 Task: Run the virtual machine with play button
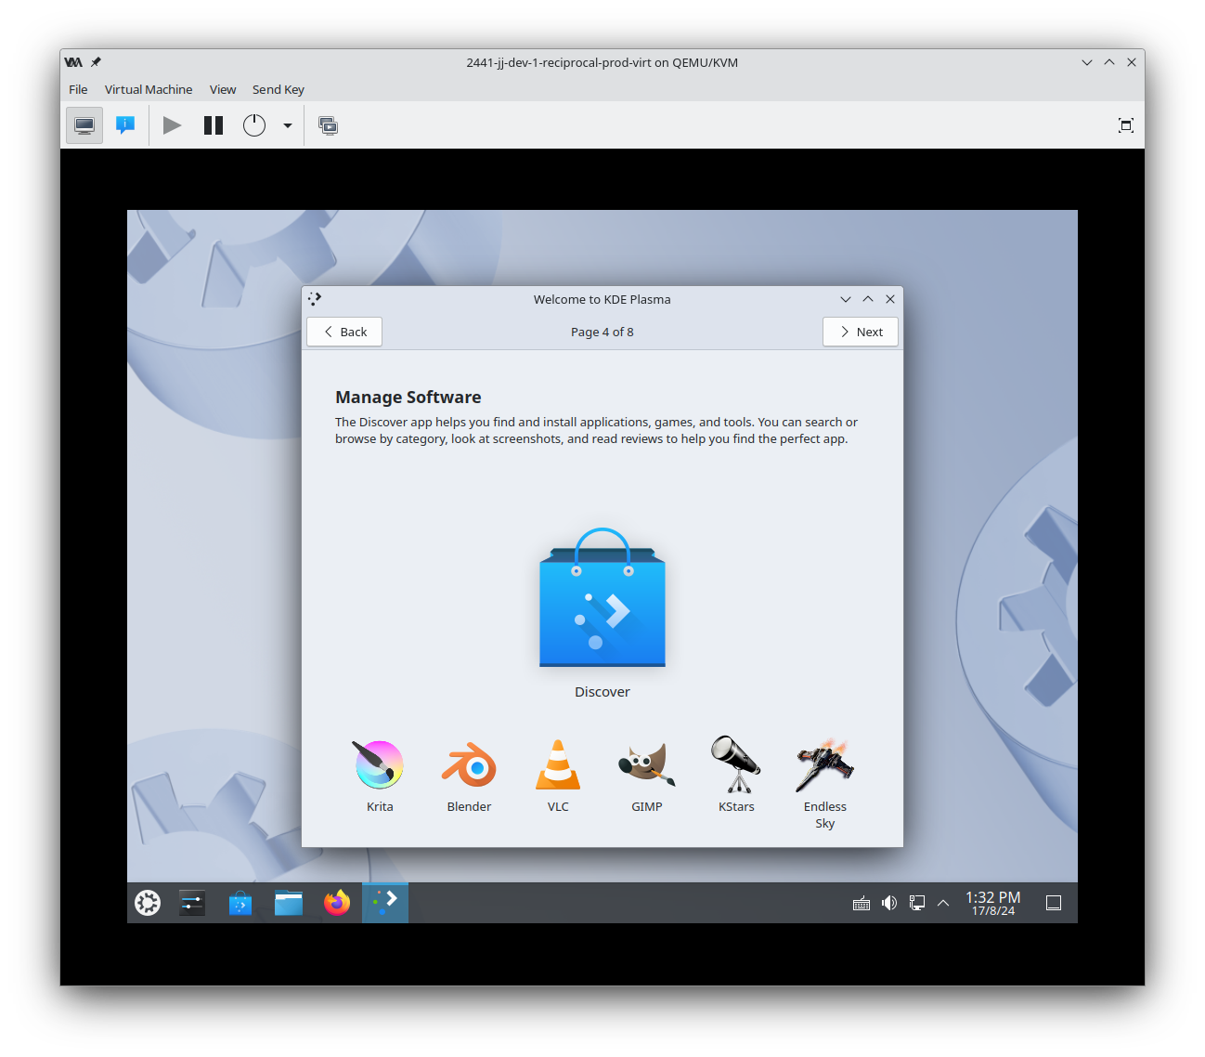172,125
